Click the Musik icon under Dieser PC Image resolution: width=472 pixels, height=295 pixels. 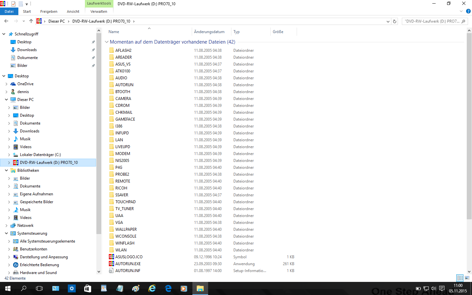pos(16,139)
